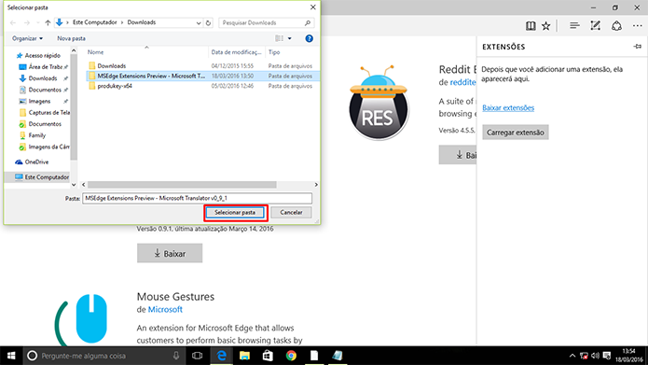Click the change view icon
Viewport: 648px width, 365px height.
pyautogui.click(x=280, y=38)
